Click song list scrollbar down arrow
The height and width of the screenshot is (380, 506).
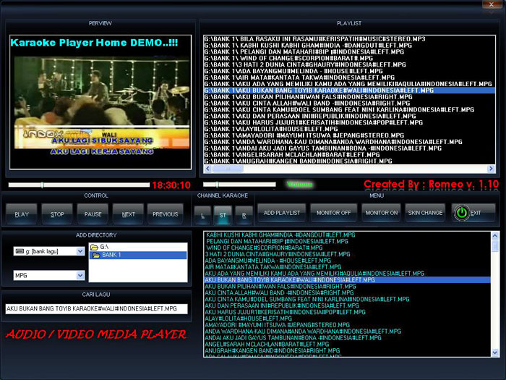click(495, 352)
